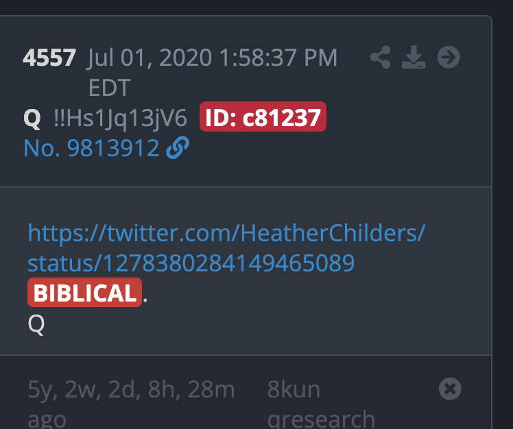
Task: Click the EDT timezone text
Action: (x=110, y=88)
